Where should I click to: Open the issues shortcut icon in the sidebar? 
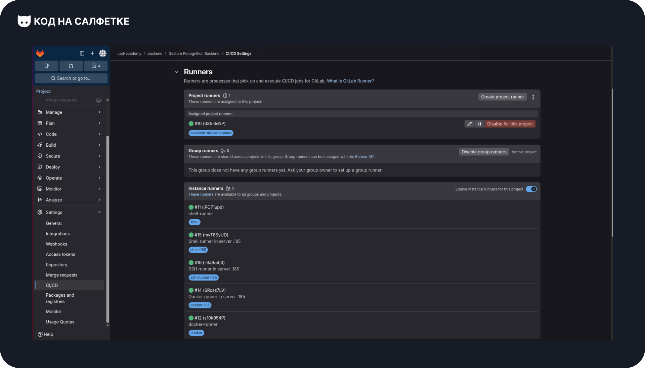point(47,66)
